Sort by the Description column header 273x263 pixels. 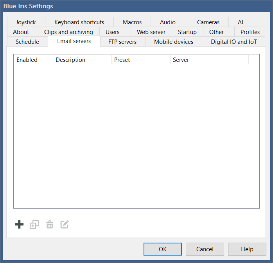[82, 60]
